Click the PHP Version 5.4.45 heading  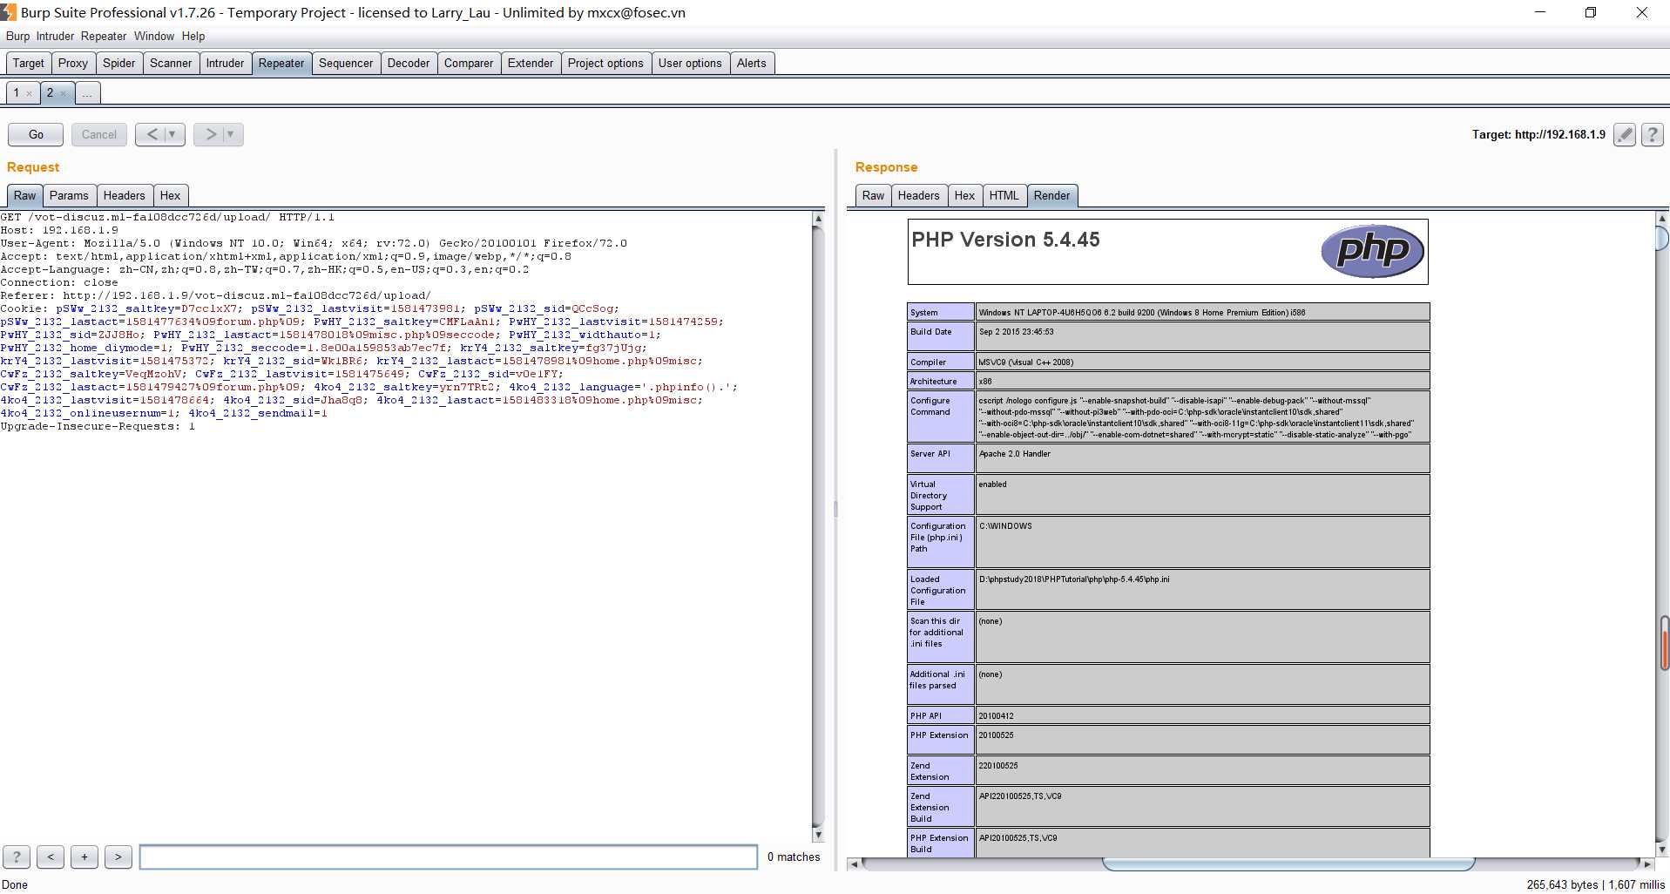pos(1005,240)
